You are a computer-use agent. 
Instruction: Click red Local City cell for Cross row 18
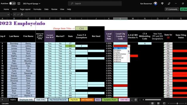(x=120, y=85)
